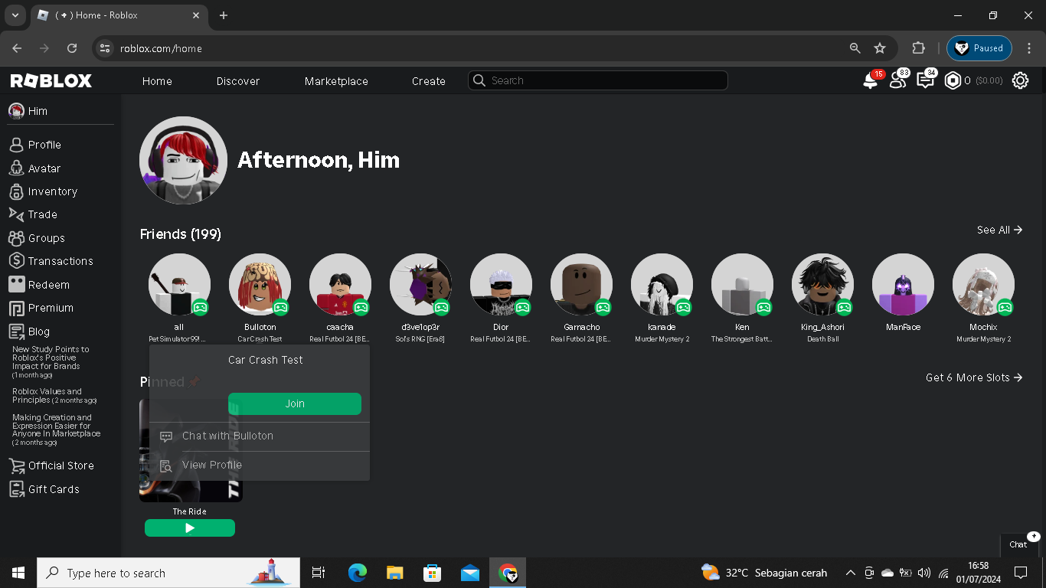Image resolution: width=1046 pixels, height=588 pixels.
Task: Open the Chrome profile Paused button
Action: [979, 48]
